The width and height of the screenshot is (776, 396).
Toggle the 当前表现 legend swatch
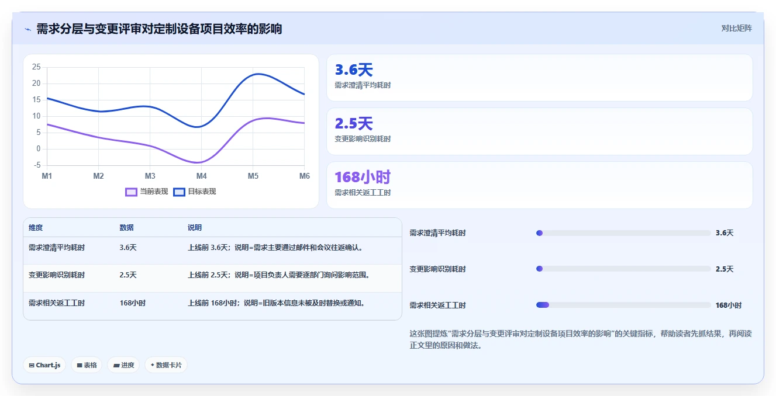click(132, 192)
